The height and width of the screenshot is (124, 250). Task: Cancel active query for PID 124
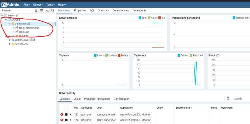click(66, 120)
